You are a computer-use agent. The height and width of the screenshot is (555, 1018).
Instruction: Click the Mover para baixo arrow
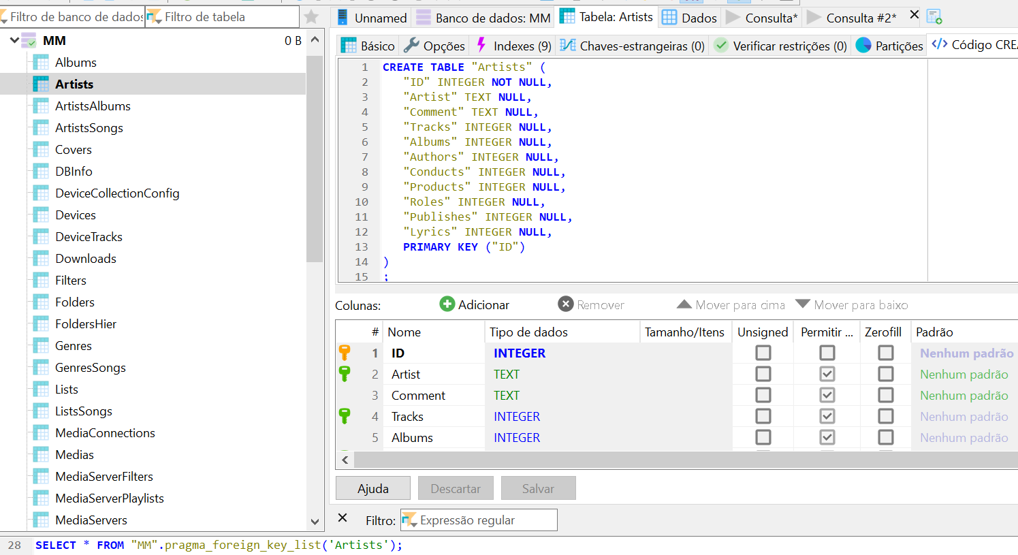pyautogui.click(x=803, y=304)
